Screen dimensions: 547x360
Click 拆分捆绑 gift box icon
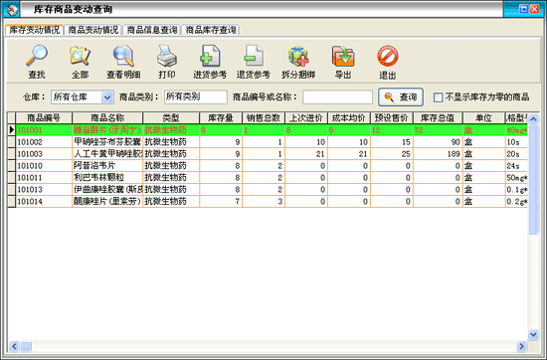coord(298,57)
